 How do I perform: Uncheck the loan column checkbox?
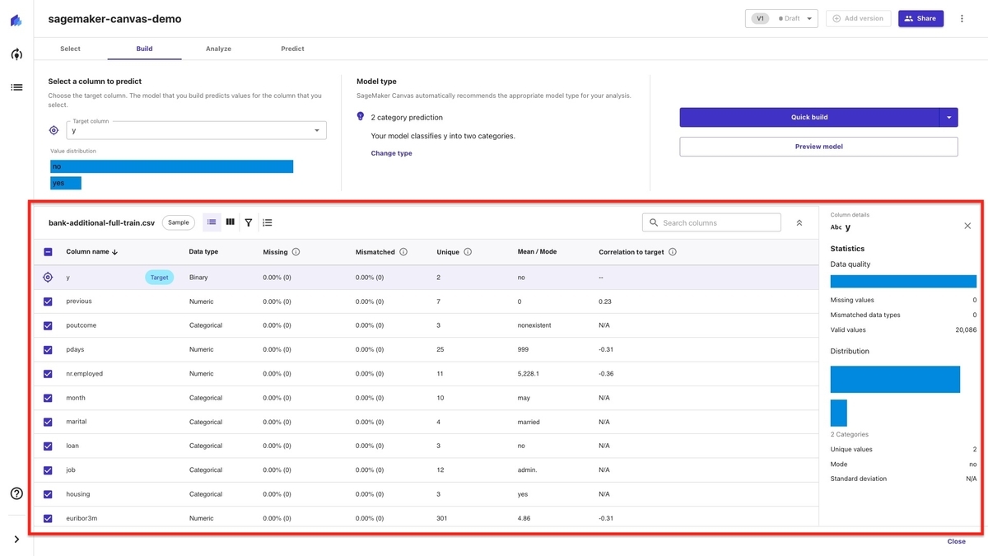(x=48, y=446)
